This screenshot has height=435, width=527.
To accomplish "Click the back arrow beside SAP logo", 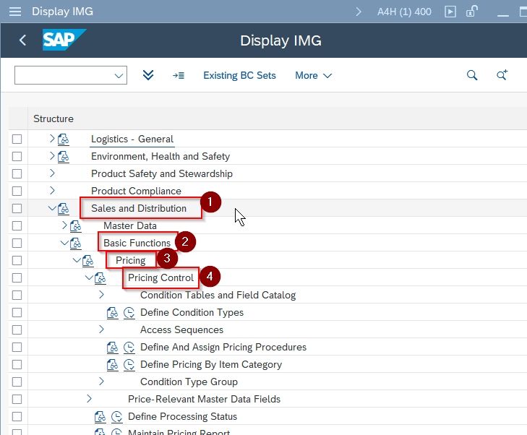I will click(x=23, y=40).
